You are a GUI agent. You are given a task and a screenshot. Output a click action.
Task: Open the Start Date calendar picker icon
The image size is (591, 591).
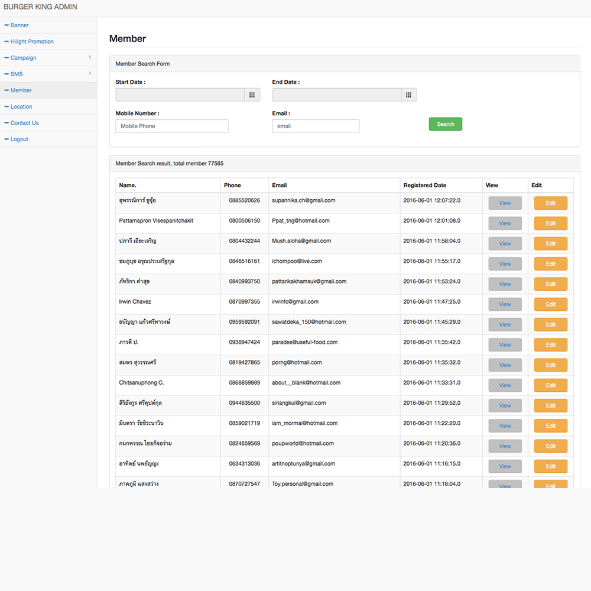[252, 95]
